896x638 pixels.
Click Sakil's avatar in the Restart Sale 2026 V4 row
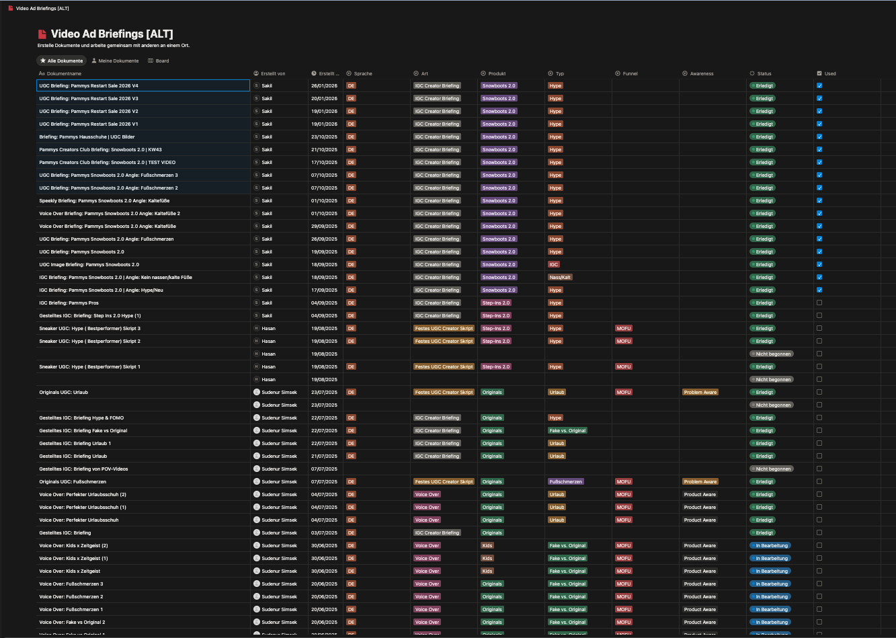click(256, 85)
